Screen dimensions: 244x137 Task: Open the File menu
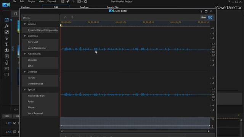pyautogui.click(x=14, y=2)
